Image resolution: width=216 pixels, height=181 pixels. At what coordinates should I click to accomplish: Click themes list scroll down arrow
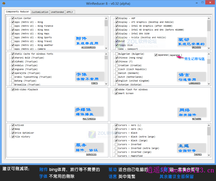(209, 155)
